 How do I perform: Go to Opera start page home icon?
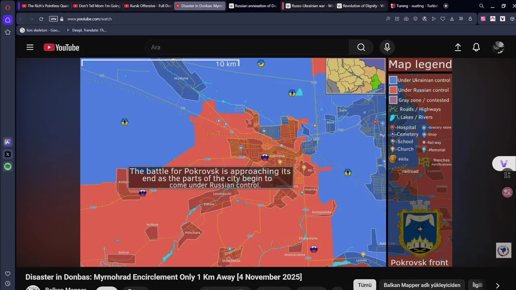[x=8, y=20]
